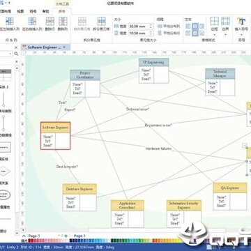This screenshot has height=251, width=251.
Task: Select bottom-left text alignment icon
Action: pos(188,33)
